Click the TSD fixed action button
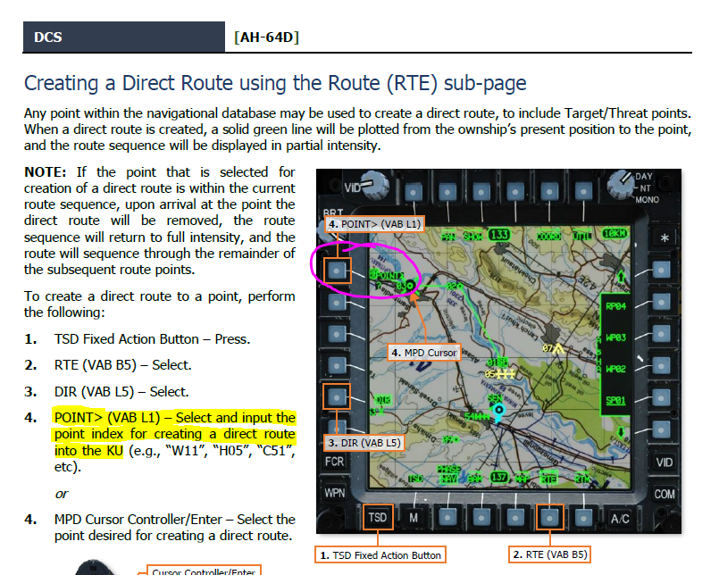This screenshot has width=719, height=575. tap(378, 517)
